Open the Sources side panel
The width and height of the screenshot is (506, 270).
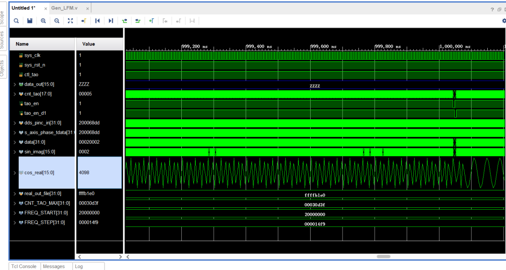pos(2,40)
